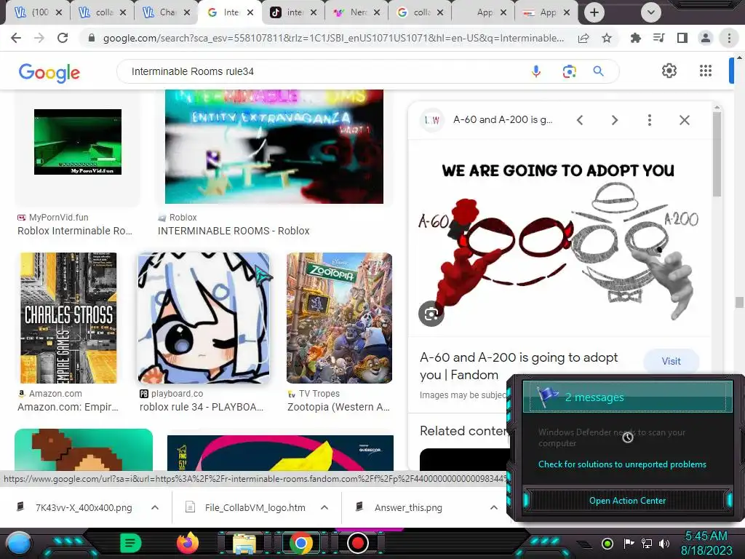745x559 pixels.
Task: Open preview panel three-dot more options
Action: point(650,120)
